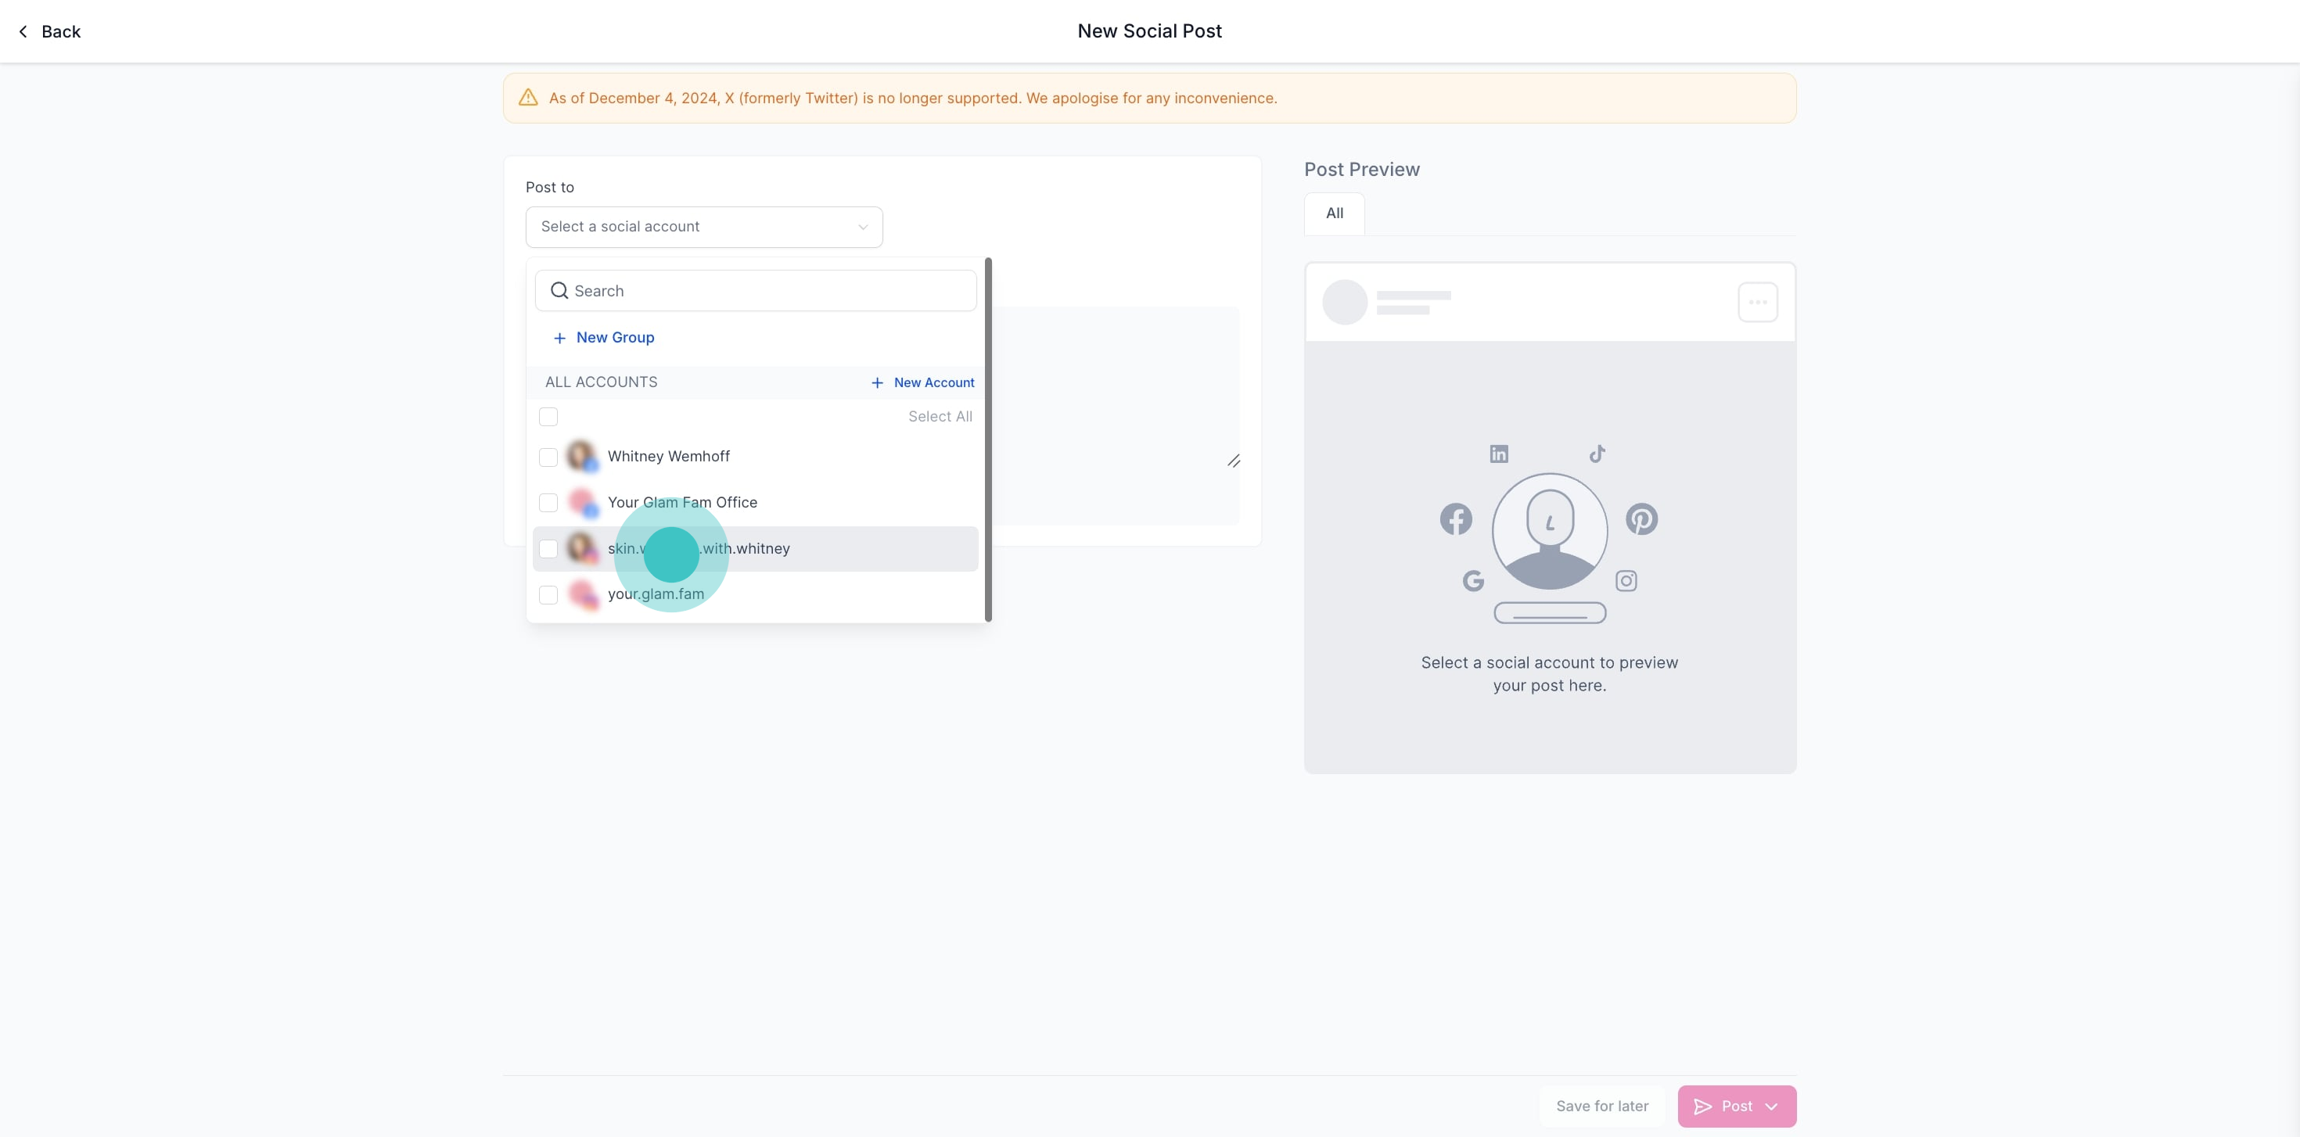Click the TikTok icon in post preview
The image size is (2300, 1137).
point(1597,454)
